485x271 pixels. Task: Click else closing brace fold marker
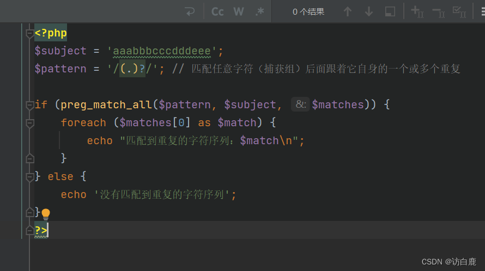[x=29, y=212]
